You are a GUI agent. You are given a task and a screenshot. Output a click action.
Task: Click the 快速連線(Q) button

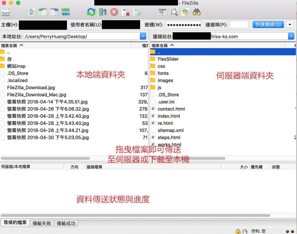coord(268,25)
